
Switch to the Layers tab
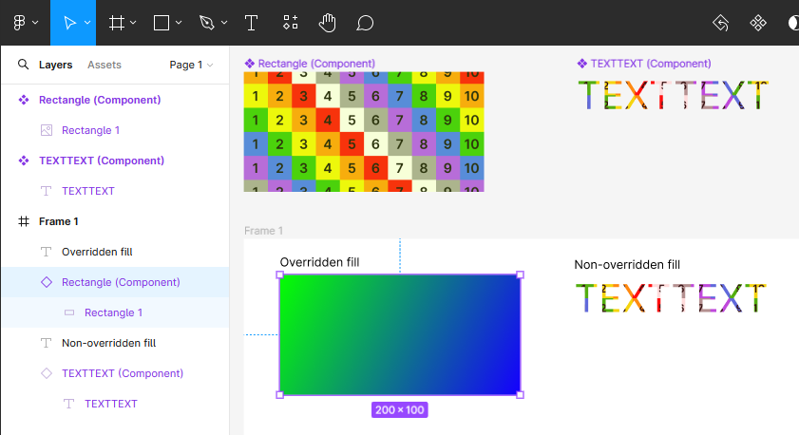(x=55, y=65)
